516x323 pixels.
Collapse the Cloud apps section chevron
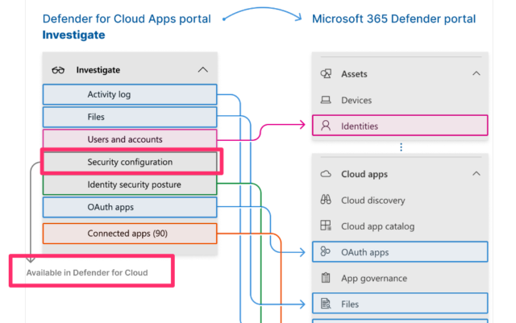[476, 174]
